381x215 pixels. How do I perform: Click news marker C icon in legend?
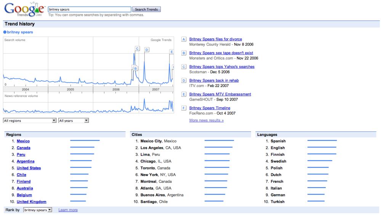point(184,67)
